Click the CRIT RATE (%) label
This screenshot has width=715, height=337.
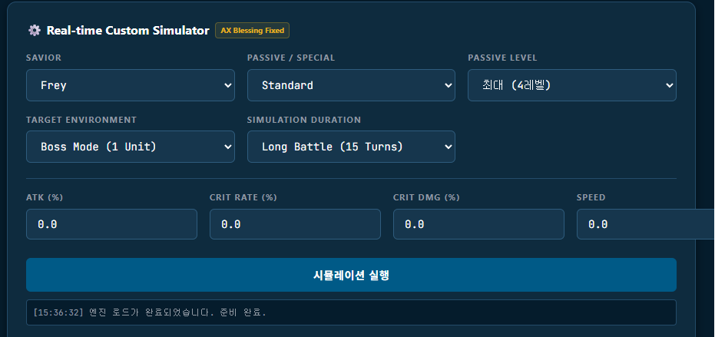[243, 197]
